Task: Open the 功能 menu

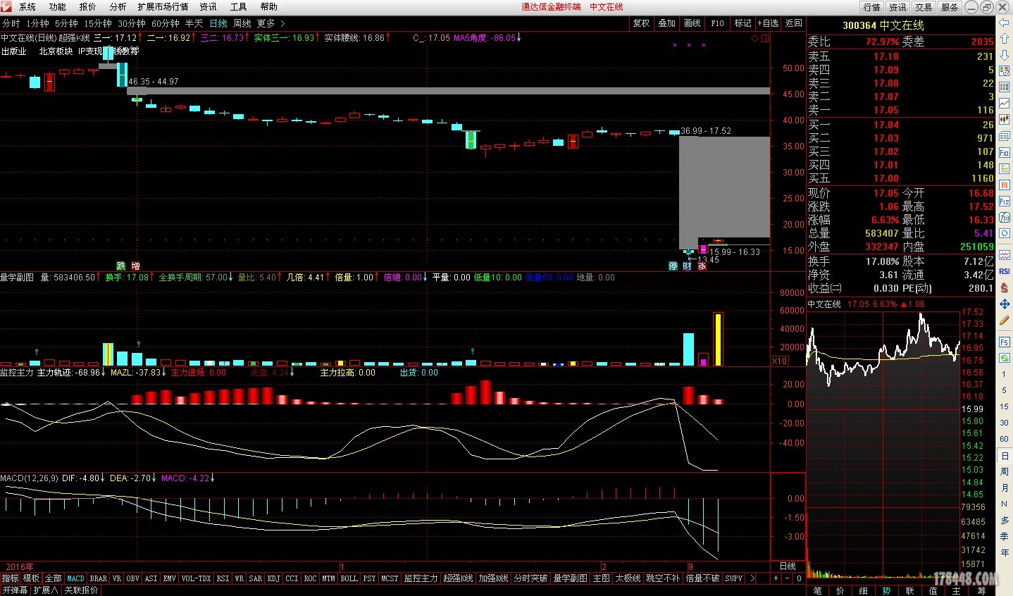Action: pos(58,7)
